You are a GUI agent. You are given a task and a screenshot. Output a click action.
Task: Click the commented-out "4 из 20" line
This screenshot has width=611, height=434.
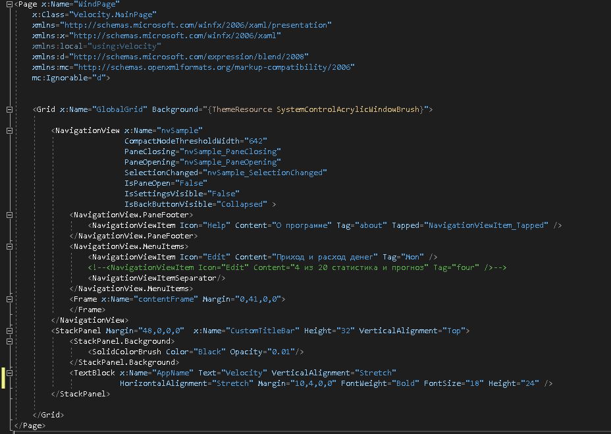[x=297, y=267]
